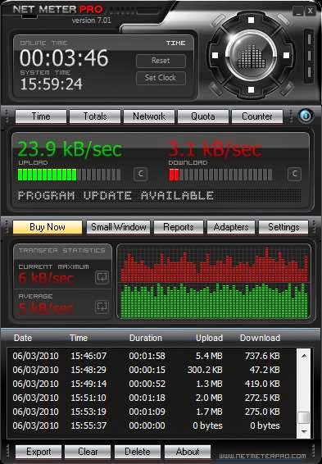The height and width of the screenshot is (464, 322).
Task: Select the log row at 15:48:29
Action: point(152,370)
